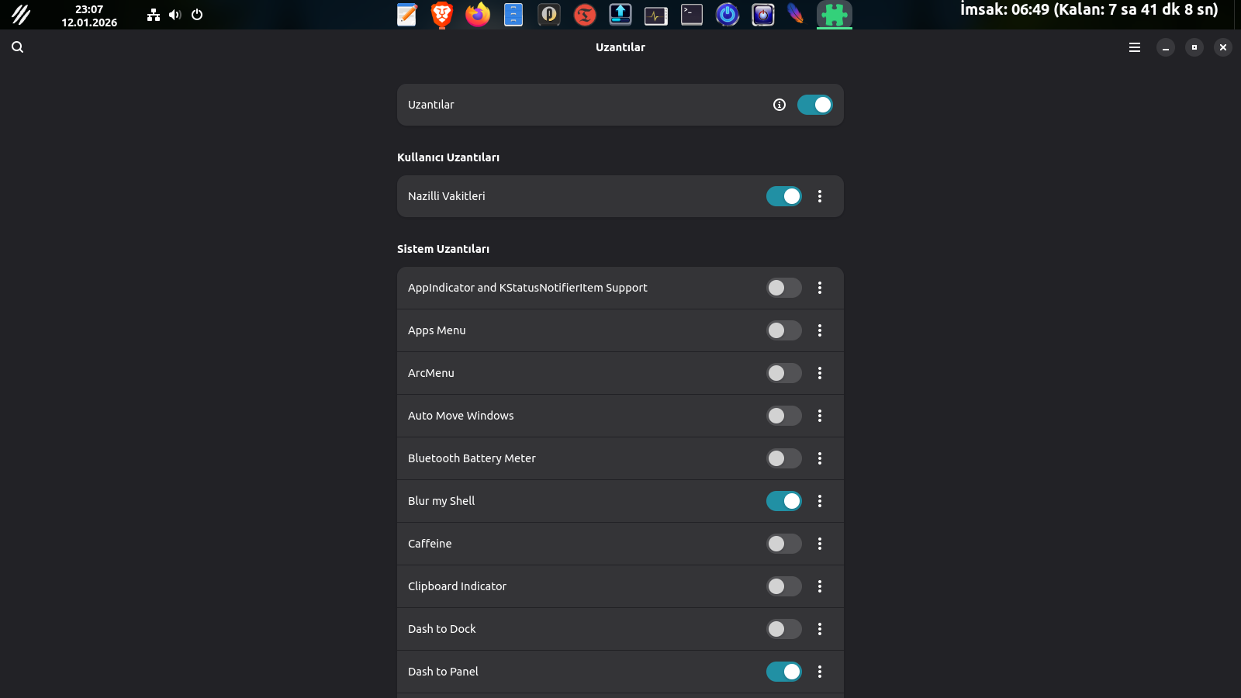Screen dimensions: 1241x698
Task: Launch the terminal from the panel
Action: click(692, 15)
